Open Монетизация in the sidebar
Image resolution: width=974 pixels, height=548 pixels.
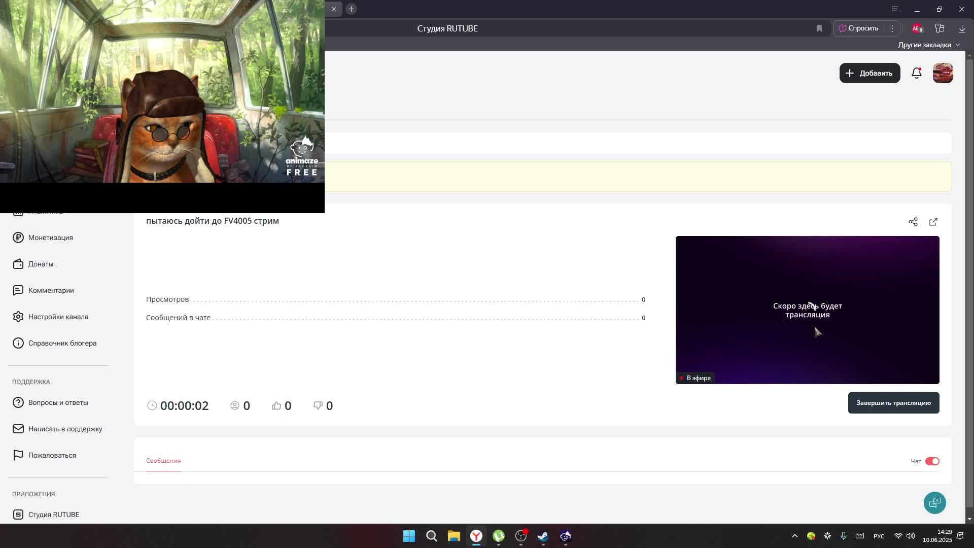50,237
